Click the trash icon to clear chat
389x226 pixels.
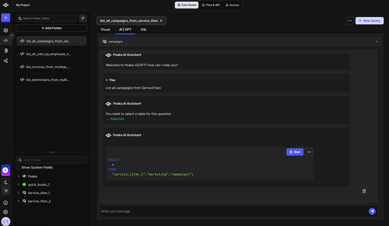pos(364,191)
